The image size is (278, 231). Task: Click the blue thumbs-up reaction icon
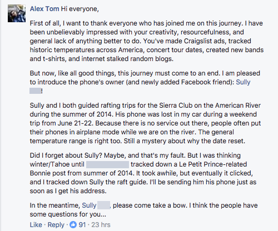73,225
